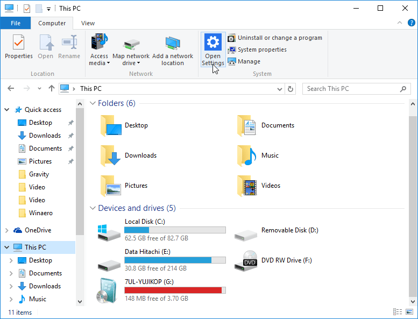
Task: Click the Quick Access Toolbar properties icon
Action: [x=27, y=9]
